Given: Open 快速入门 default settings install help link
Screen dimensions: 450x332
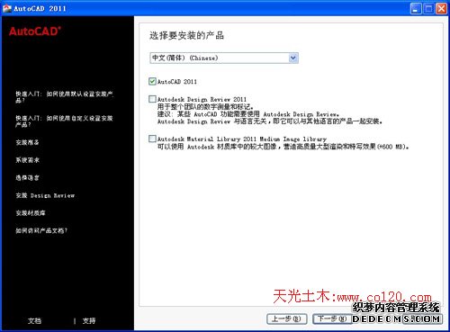Looking at the screenshot, I should tap(65, 97).
